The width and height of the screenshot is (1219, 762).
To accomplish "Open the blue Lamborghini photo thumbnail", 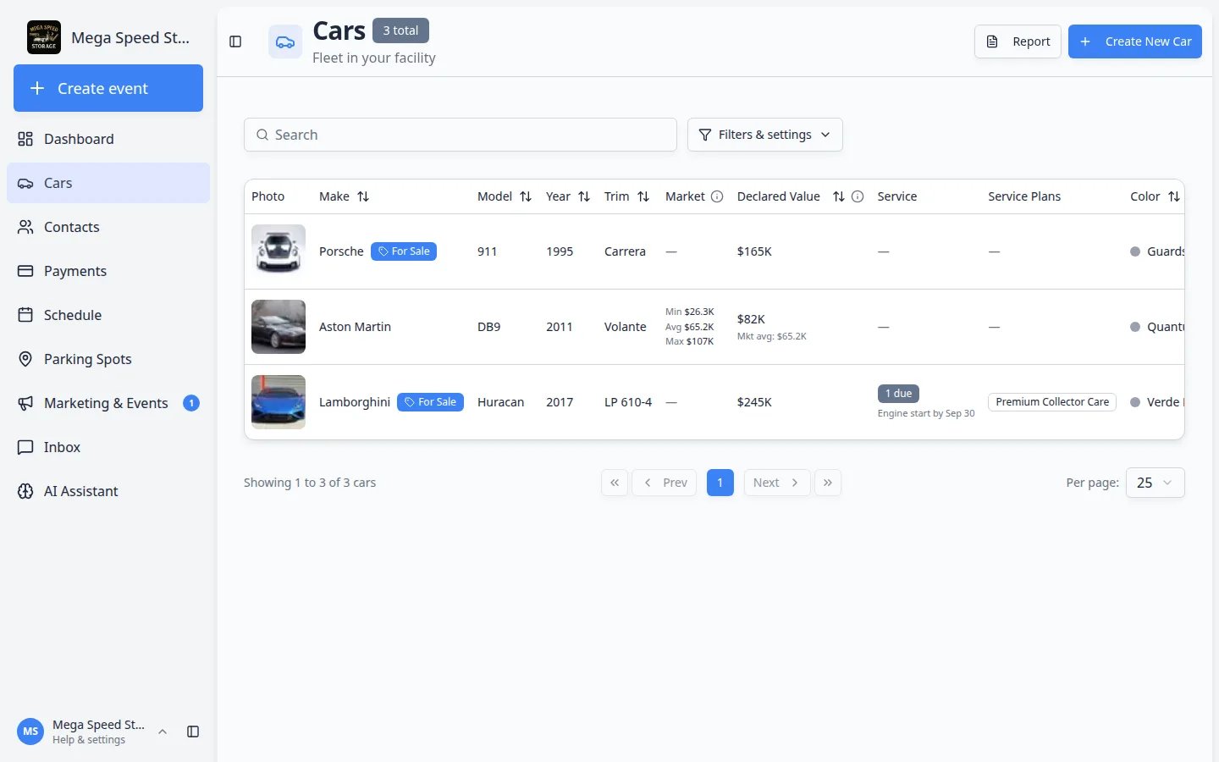I will pyautogui.click(x=279, y=402).
